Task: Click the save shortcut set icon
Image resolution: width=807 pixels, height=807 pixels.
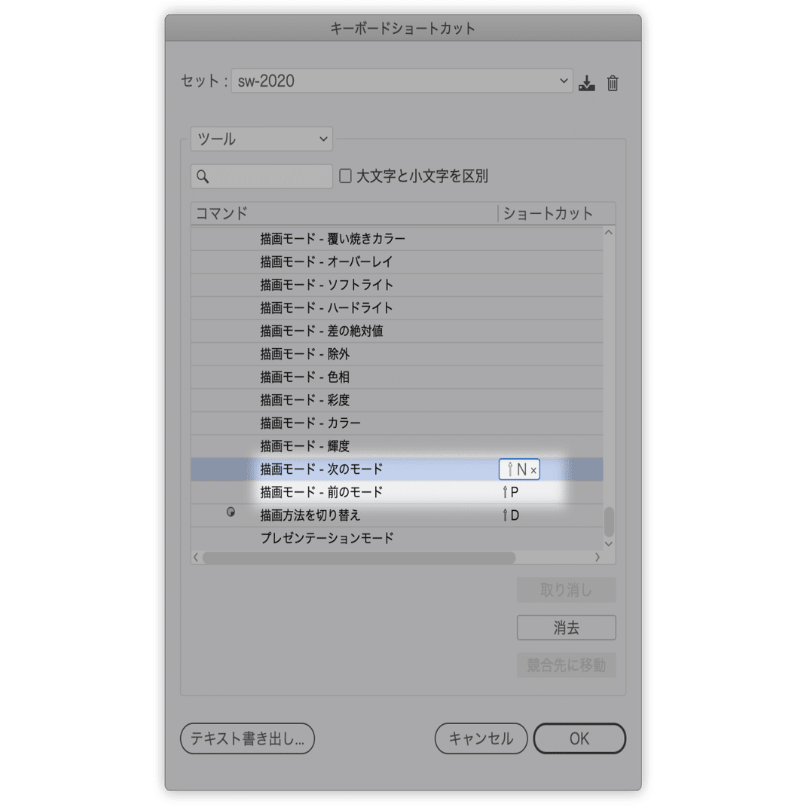Action: [587, 81]
